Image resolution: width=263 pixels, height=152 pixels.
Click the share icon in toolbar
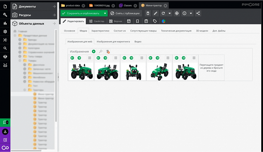pyautogui.click(x=198, y=13)
